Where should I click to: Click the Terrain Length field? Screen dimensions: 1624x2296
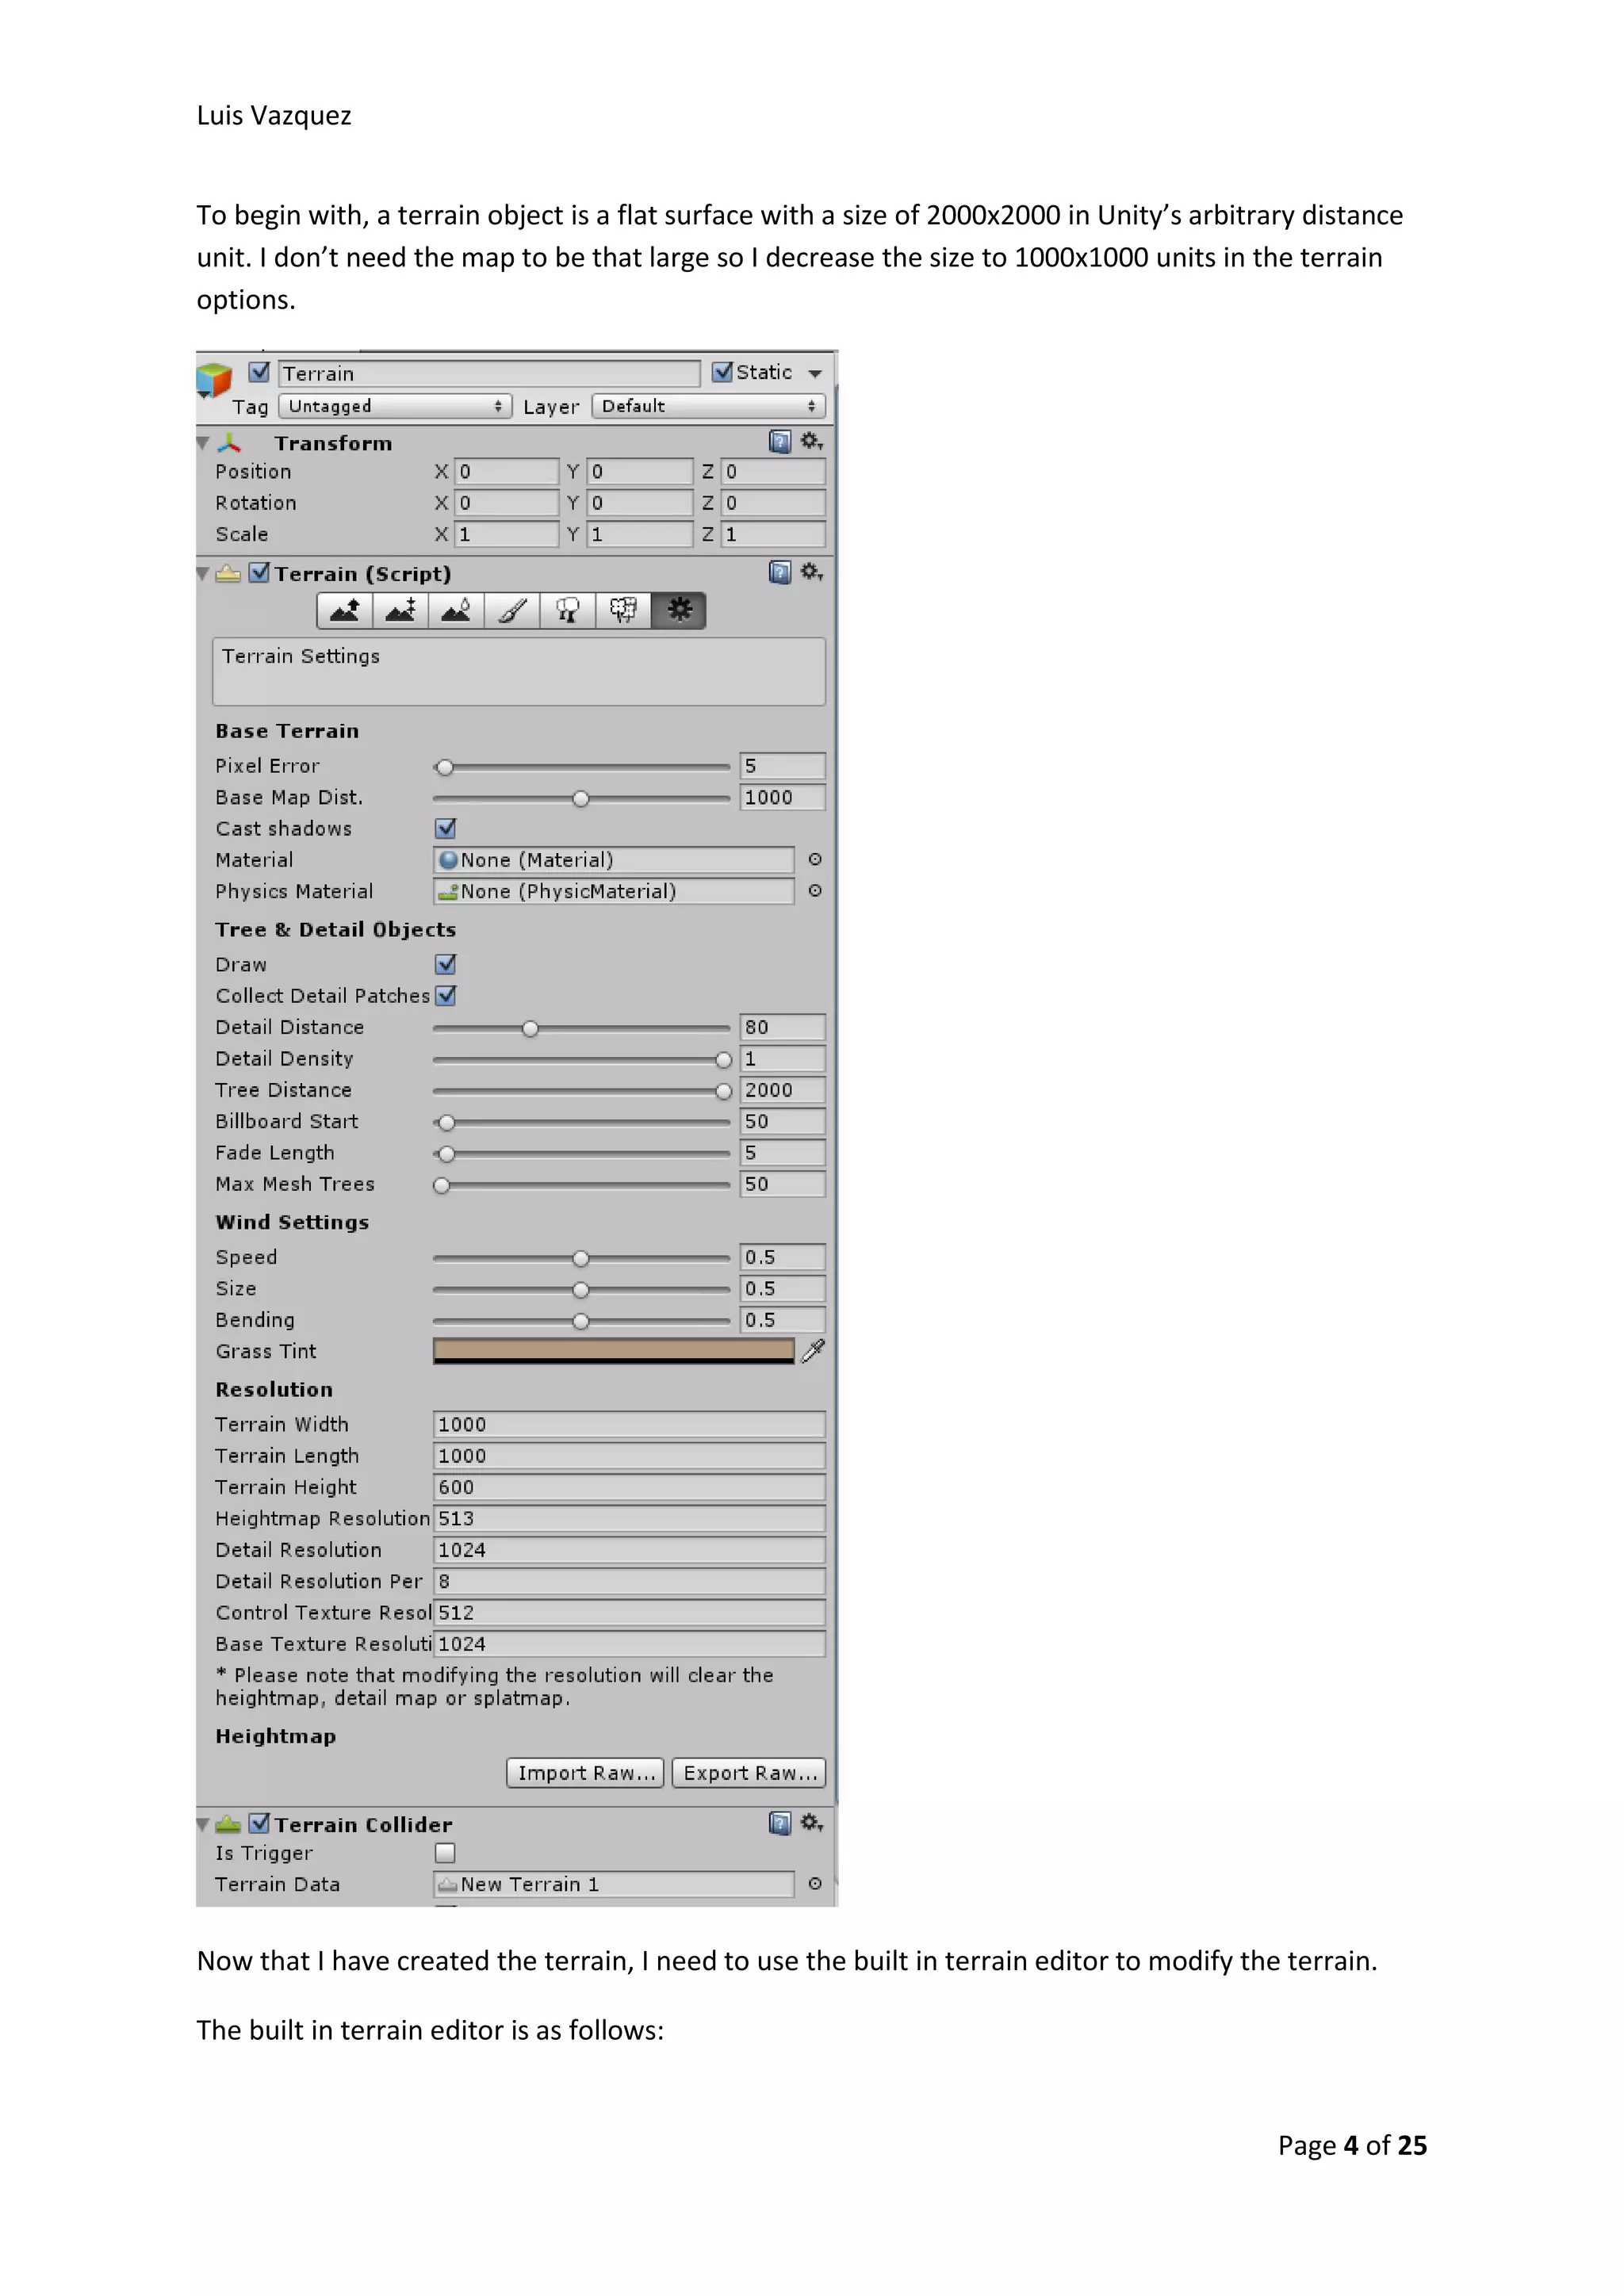(630, 1456)
